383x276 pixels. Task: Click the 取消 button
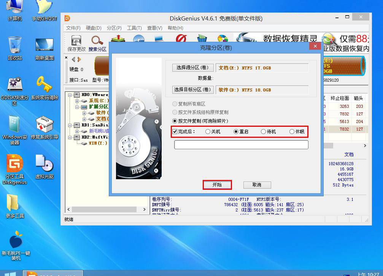pyautogui.click(x=257, y=185)
